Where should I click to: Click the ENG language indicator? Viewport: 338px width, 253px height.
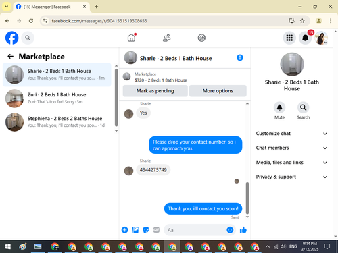(x=293, y=246)
